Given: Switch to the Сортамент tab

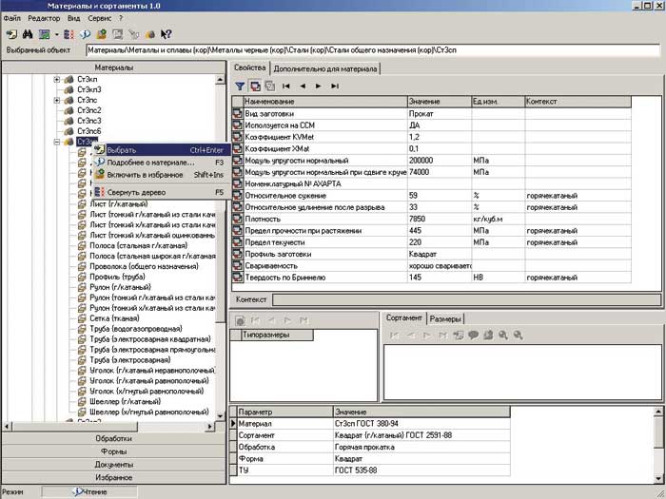Looking at the screenshot, I should coord(404,317).
